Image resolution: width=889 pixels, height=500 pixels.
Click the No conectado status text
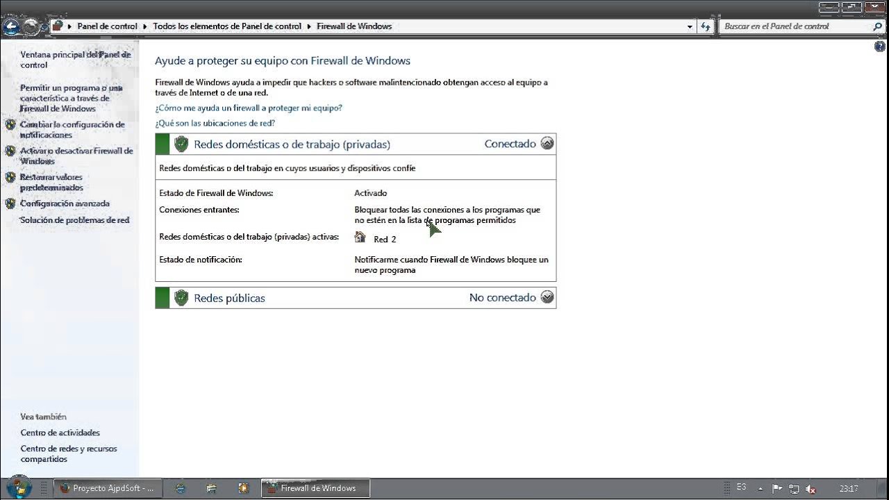pyautogui.click(x=503, y=297)
